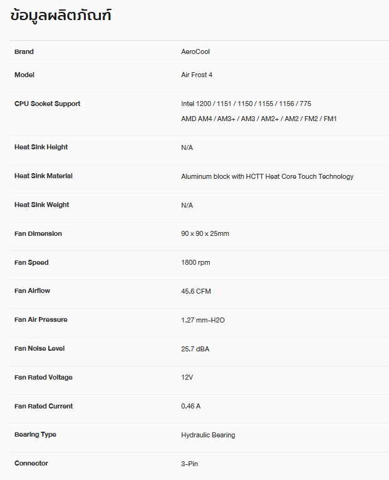Select the 45.6 CFM airflow value
The image size is (389, 480).
[x=196, y=291]
